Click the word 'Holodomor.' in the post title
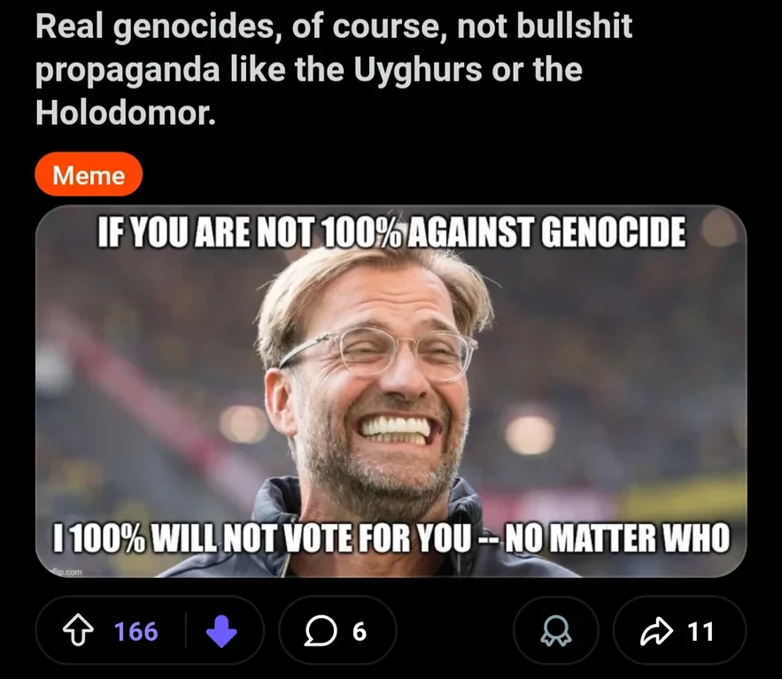This screenshot has width=782, height=679. [x=125, y=112]
